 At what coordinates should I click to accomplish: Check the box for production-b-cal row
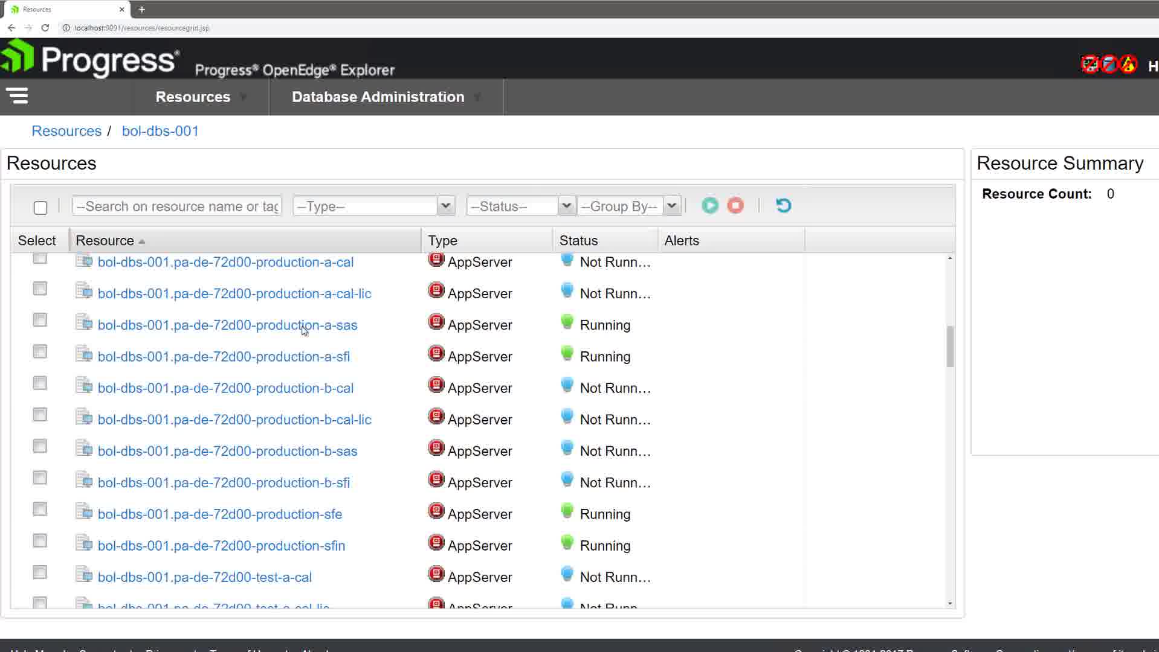click(40, 383)
